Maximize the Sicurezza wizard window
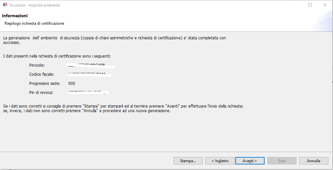The image size is (333, 170). (x=310, y=5)
